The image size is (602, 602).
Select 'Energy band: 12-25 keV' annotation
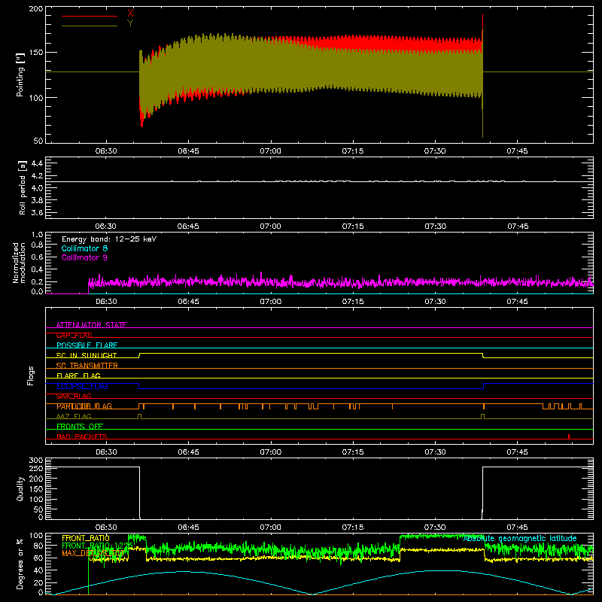coord(109,239)
